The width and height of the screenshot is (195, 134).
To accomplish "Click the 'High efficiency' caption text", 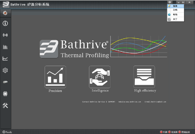I will tap(145, 90).
